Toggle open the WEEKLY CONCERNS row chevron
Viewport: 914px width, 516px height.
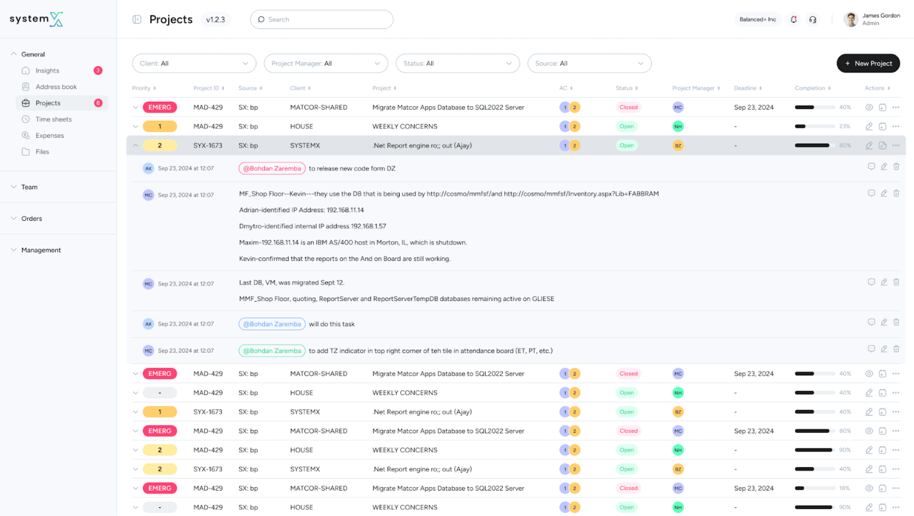135,126
